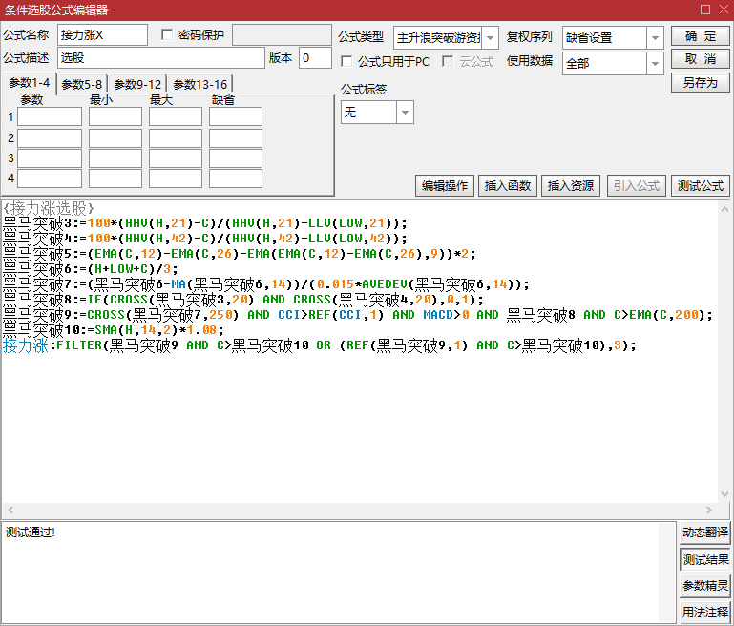Expand the 使用数据 dropdown
The height and width of the screenshot is (626, 734).
[x=655, y=64]
